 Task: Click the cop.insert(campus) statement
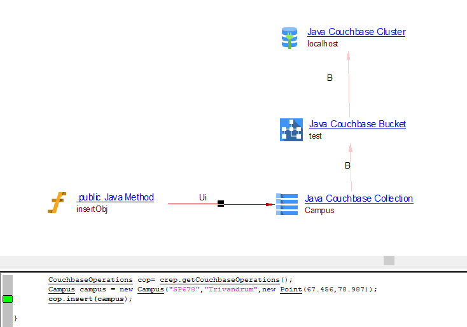click(x=90, y=299)
